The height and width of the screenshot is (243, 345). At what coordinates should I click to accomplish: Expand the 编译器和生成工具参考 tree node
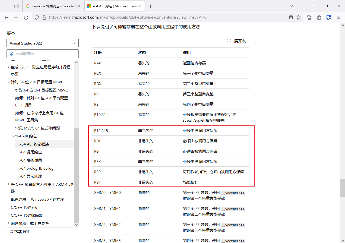tap(9, 223)
